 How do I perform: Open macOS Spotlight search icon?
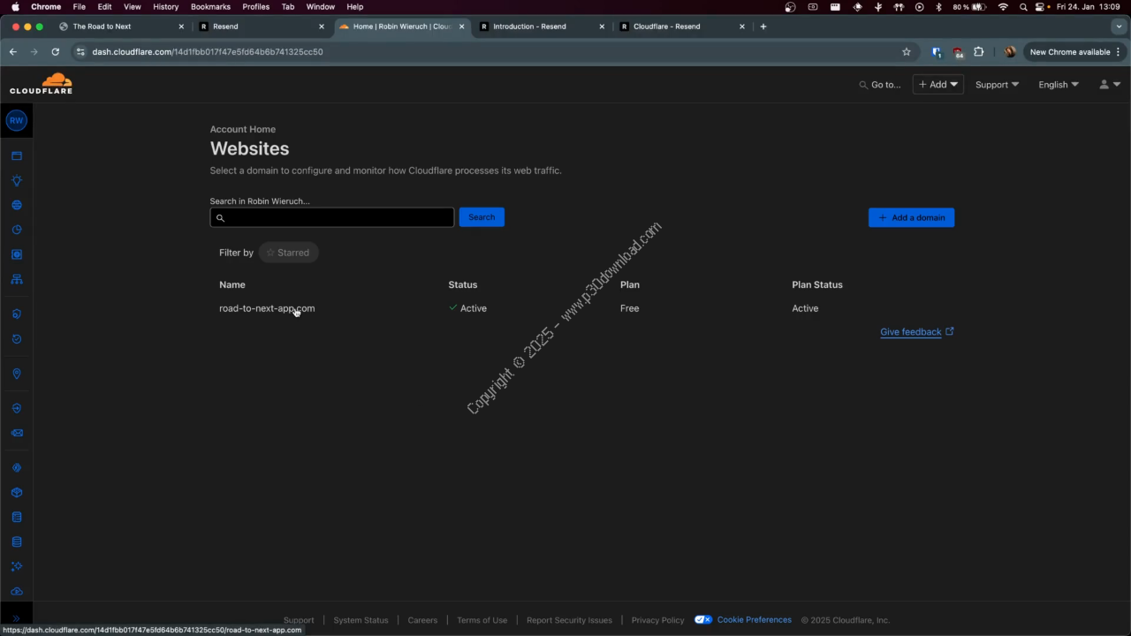pyautogui.click(x=1023, y=7)
